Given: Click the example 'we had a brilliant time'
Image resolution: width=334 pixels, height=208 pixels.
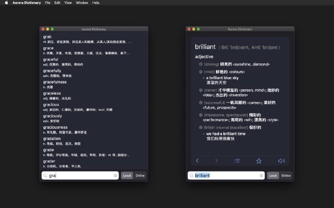Looking at the screenshot, I should coord(226,134).
